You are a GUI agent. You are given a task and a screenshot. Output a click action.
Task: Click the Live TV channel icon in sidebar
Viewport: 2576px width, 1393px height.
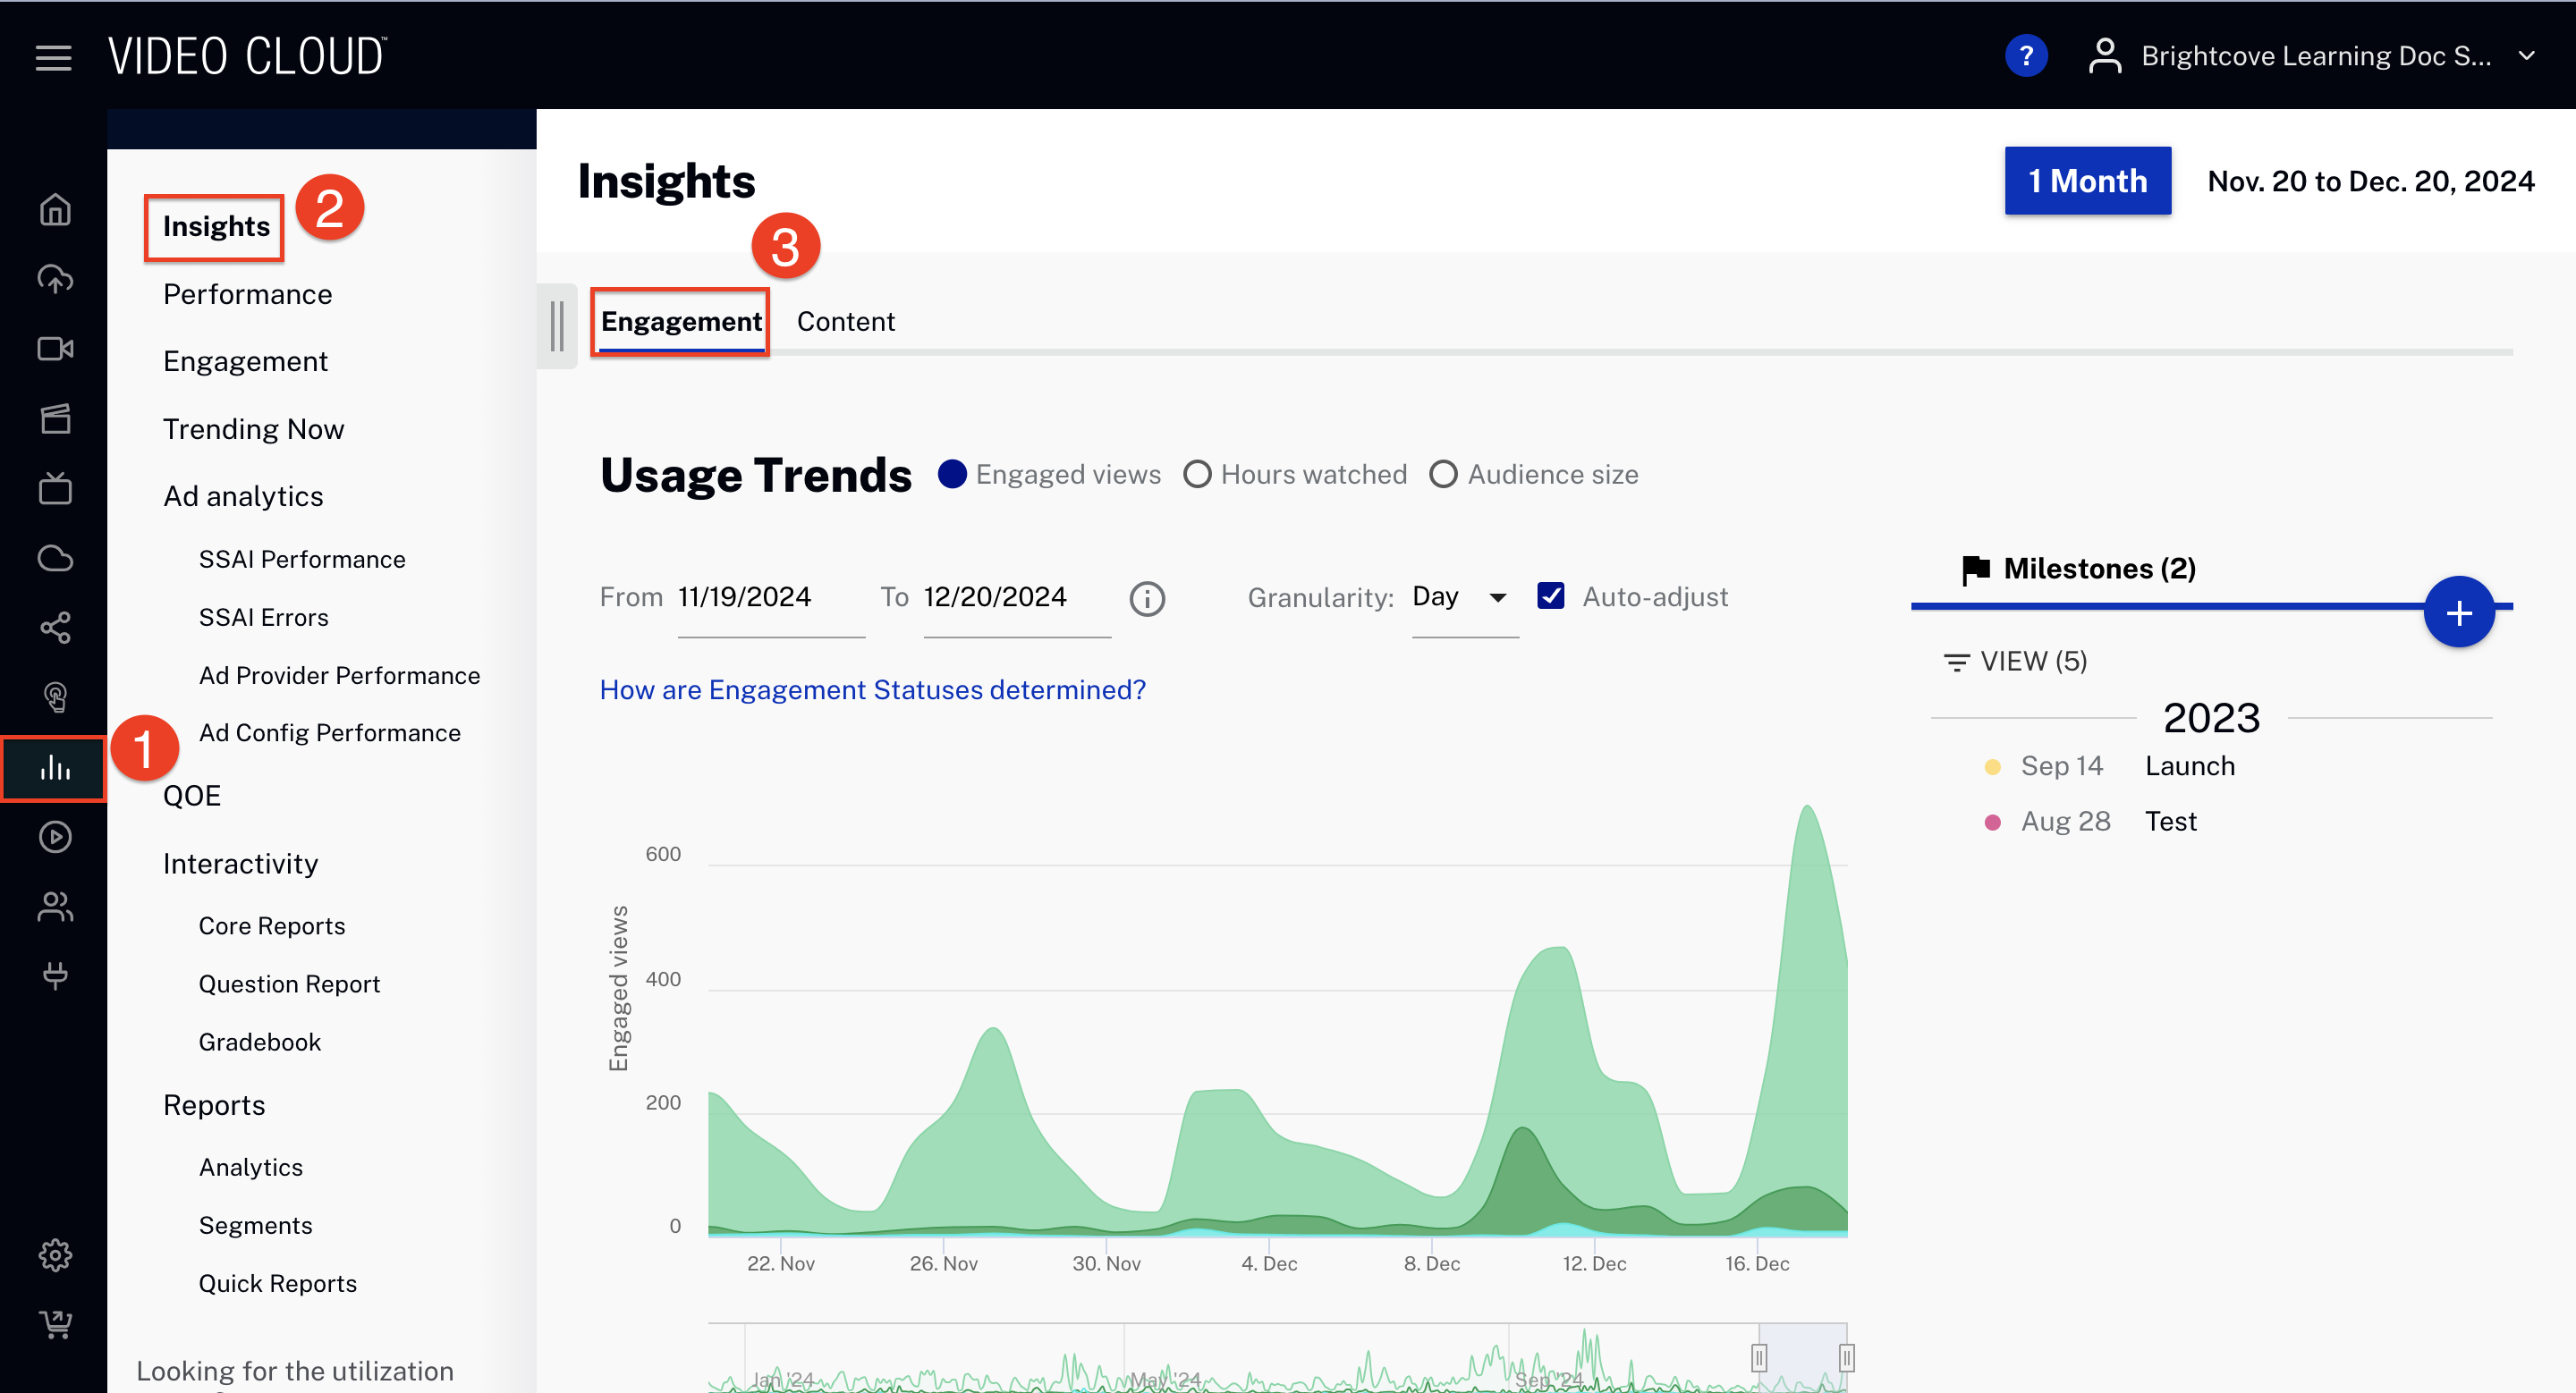pyautogui.click(x=56, y=485)
